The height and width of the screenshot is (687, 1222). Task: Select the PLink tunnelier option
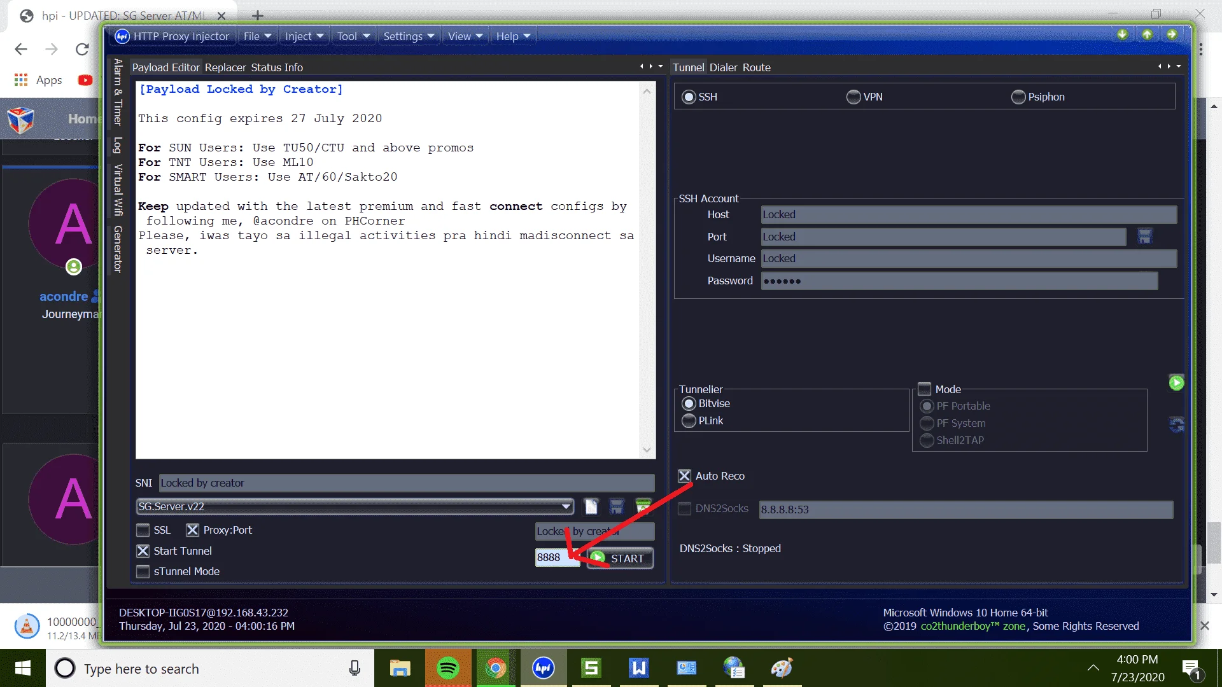pyautogui.click(x=689, y=421)
